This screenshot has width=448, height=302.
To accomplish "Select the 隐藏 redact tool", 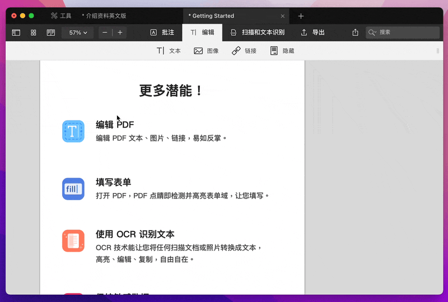I will tap(282, 51).
